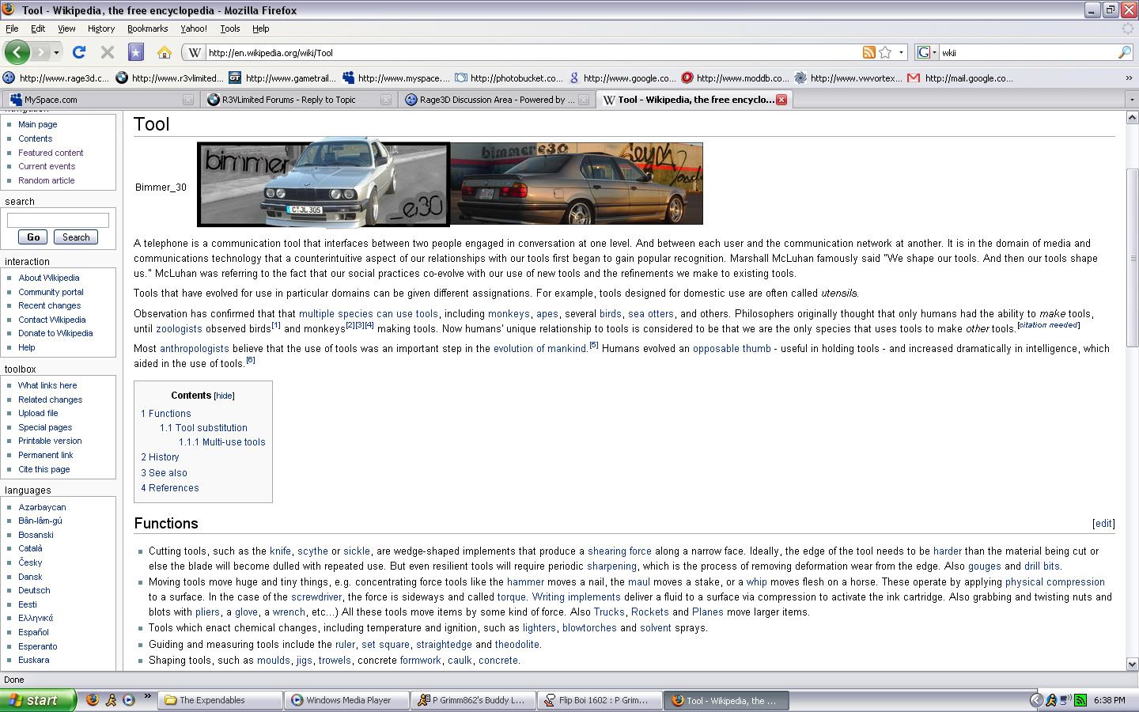Open the list all tabs dropdown

(1132, 100)
